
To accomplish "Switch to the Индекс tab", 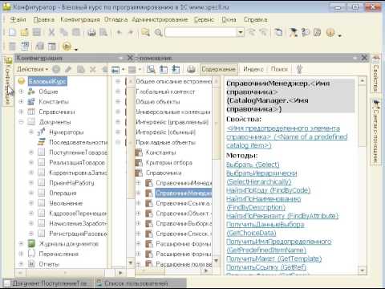I will coord(253,69).
